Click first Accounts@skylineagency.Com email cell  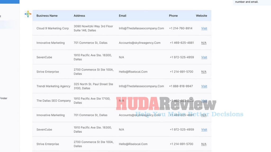pos(140,43)
